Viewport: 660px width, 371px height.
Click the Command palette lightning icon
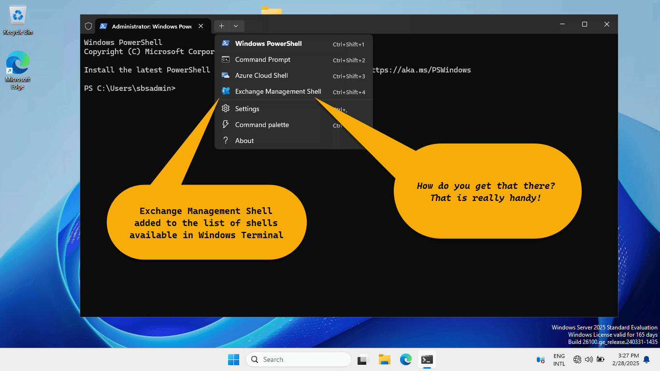point(225,125)
